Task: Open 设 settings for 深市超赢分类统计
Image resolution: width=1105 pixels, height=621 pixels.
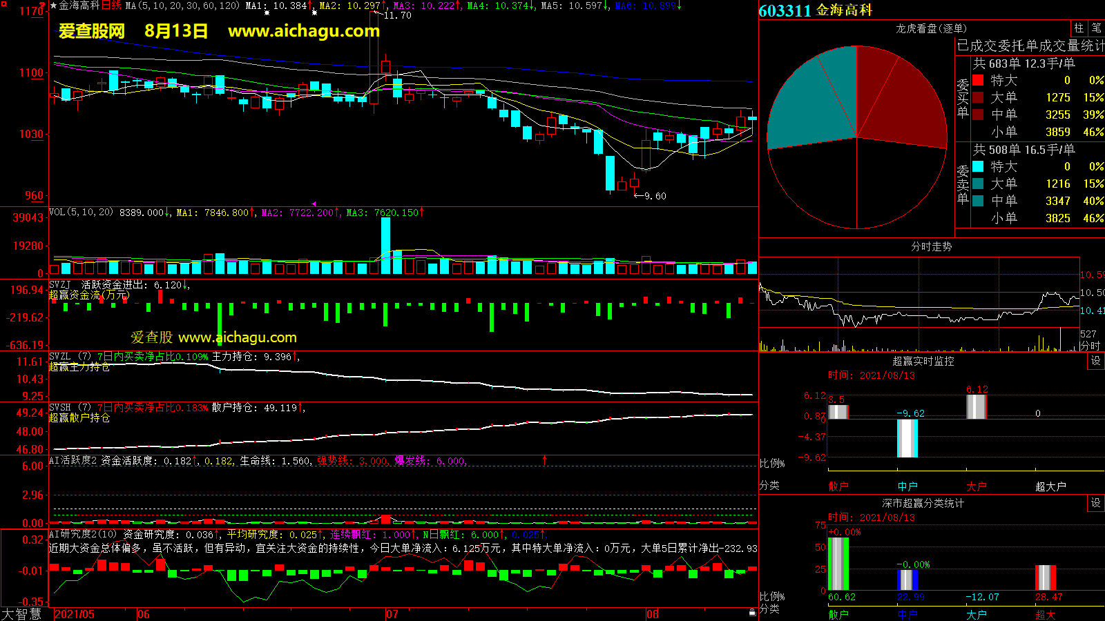Action: [x=1095, y=503]
